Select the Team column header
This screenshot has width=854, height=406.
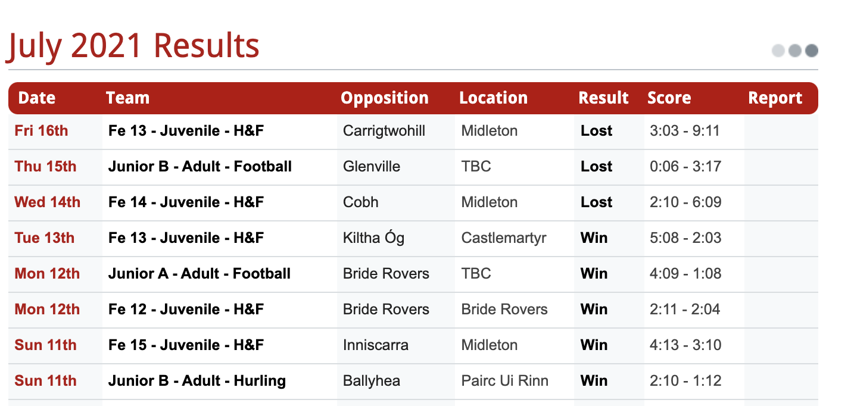(x=127, y=98)
